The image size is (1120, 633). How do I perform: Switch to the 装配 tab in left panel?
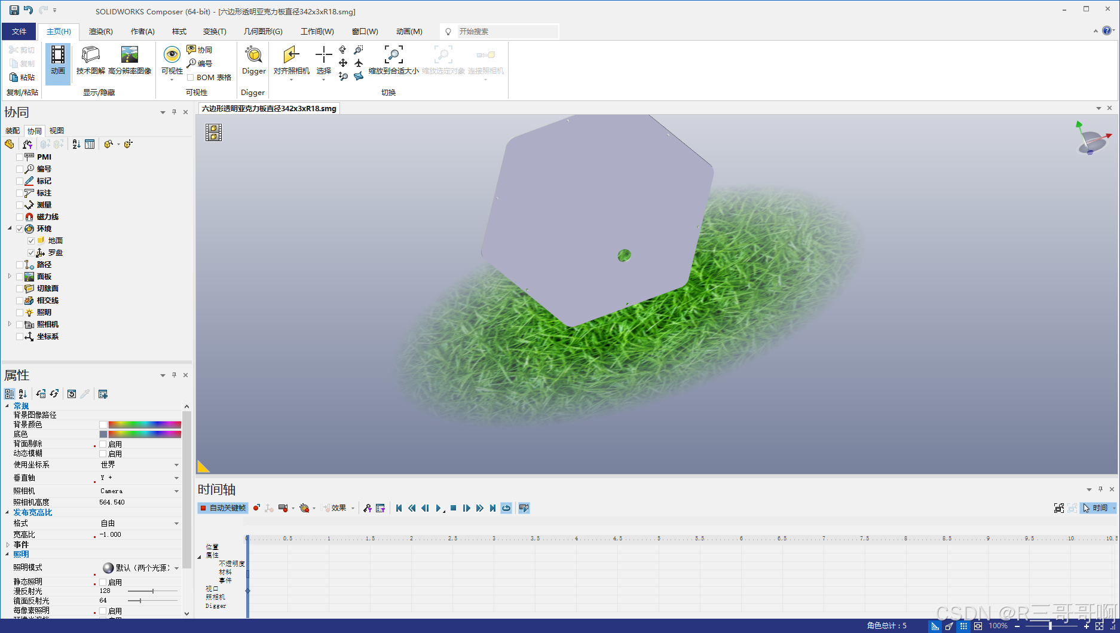13,130
